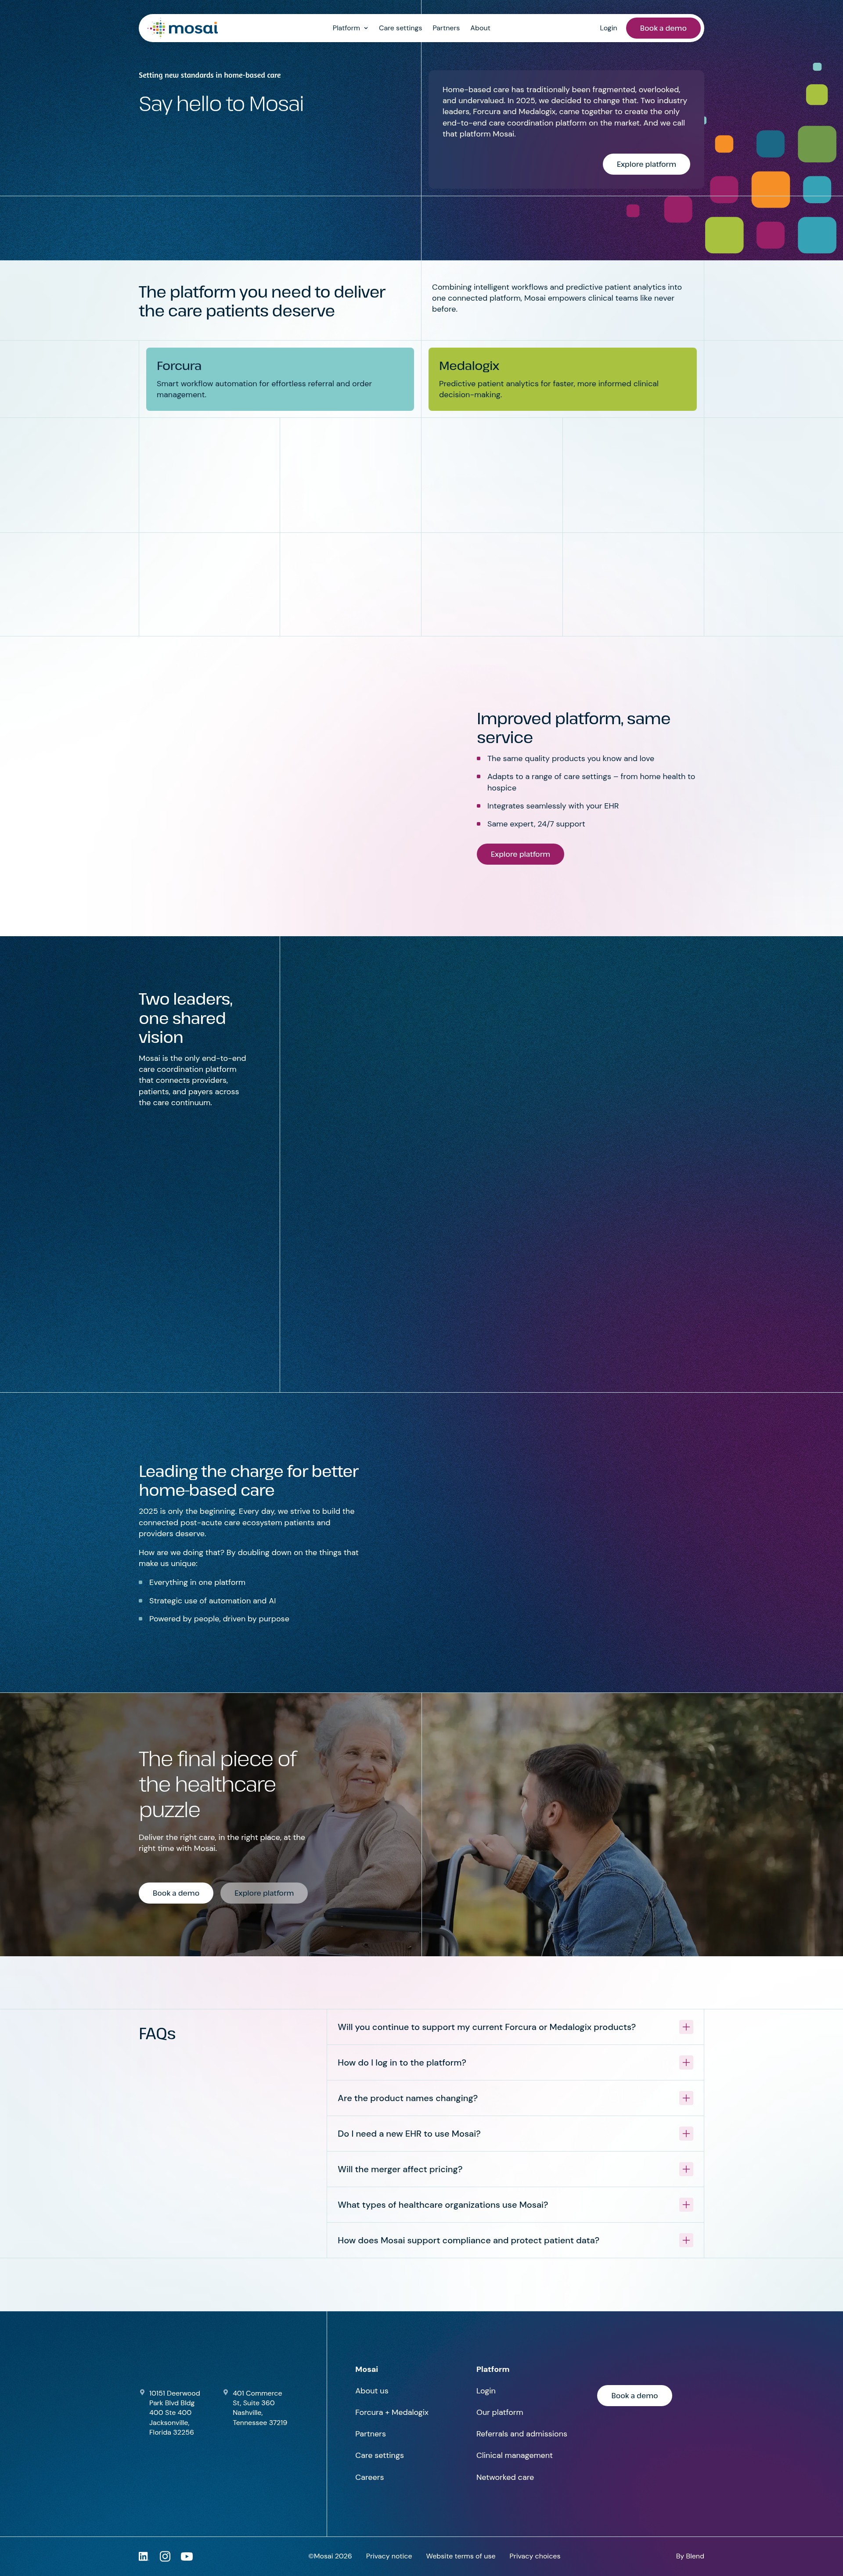Open Instagram icon in footer

coord(165,2555)
